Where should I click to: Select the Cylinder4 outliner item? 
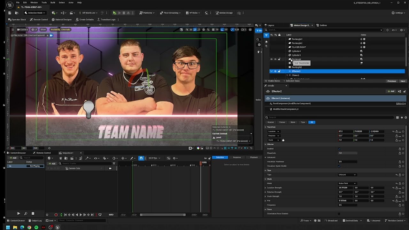tap(296, 51)
